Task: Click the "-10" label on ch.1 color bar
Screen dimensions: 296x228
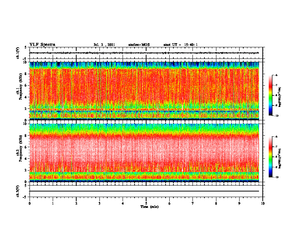Action: point(277,116)
